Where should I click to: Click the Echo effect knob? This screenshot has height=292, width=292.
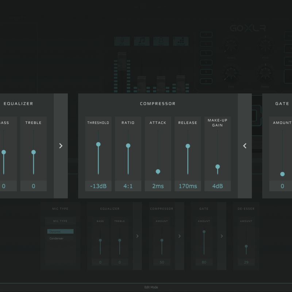tap(231, 74)
